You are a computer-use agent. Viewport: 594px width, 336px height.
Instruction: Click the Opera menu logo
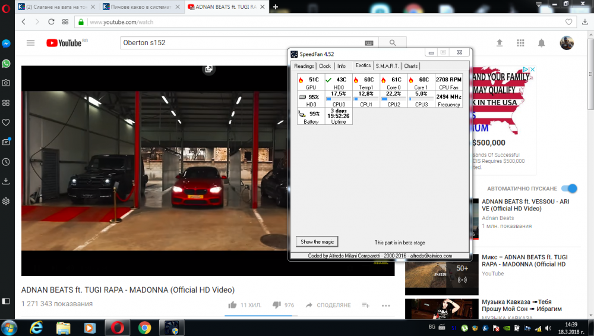[x=6, y=8]
